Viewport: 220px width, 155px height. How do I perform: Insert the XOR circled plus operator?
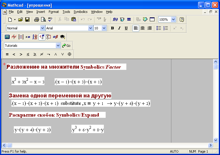[69, 54]
